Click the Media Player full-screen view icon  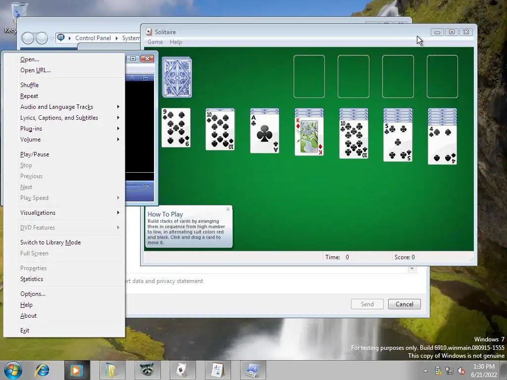[x=132, y=78]
